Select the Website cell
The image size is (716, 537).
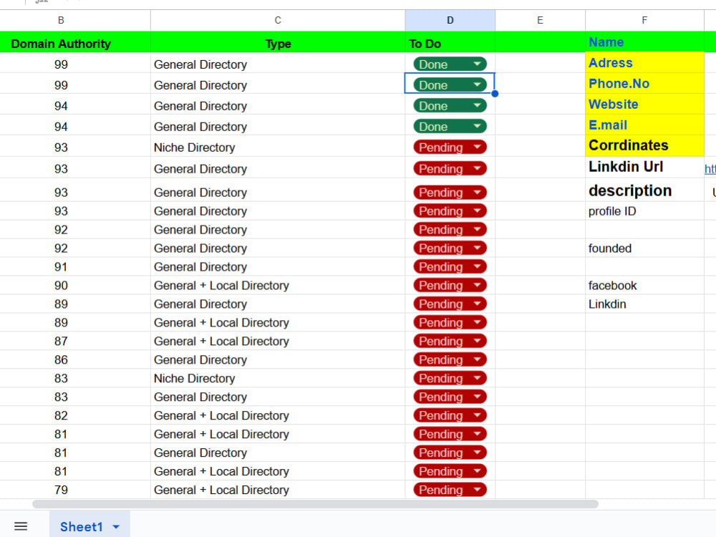coord(644,104)
